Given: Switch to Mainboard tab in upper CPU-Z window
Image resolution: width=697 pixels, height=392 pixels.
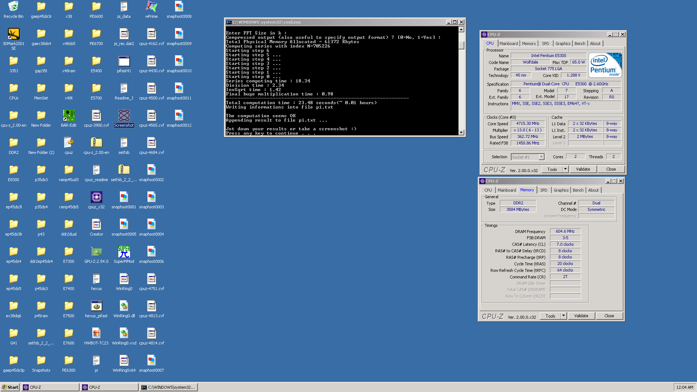Looking at the screenshot, I should coord(509,44).
